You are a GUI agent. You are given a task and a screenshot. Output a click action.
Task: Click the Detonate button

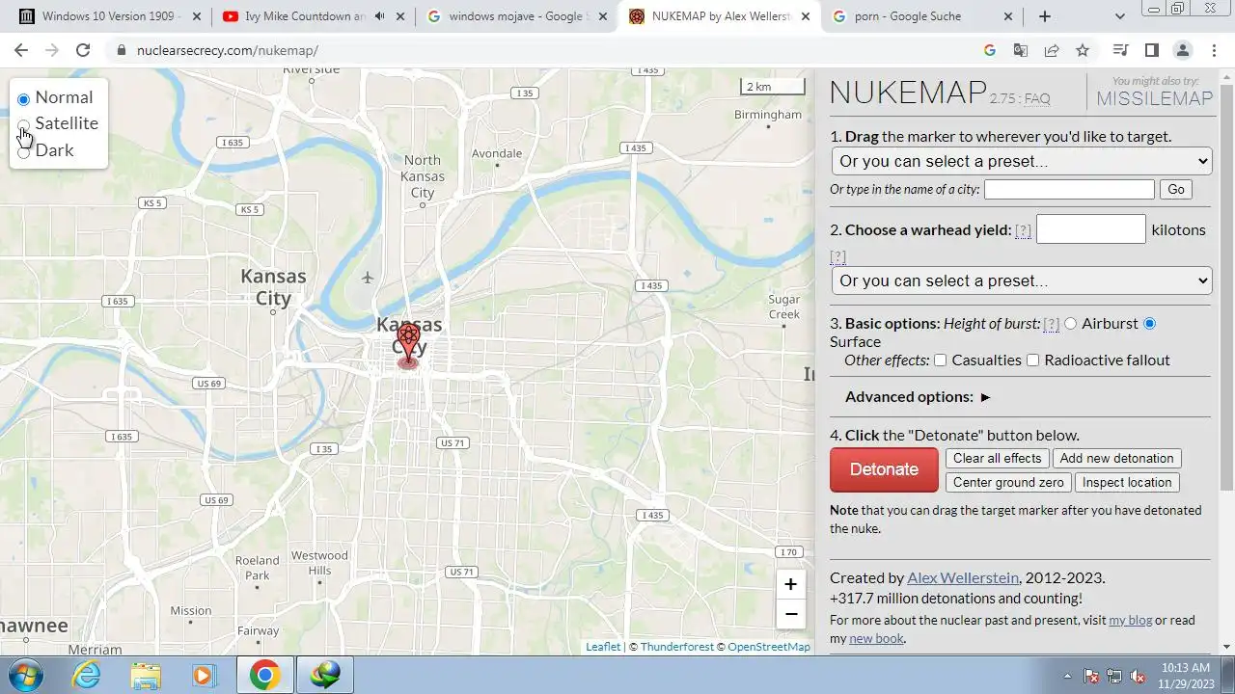click(884, 469)
